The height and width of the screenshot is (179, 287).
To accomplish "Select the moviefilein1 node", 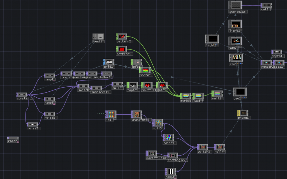I will (151, 153).
